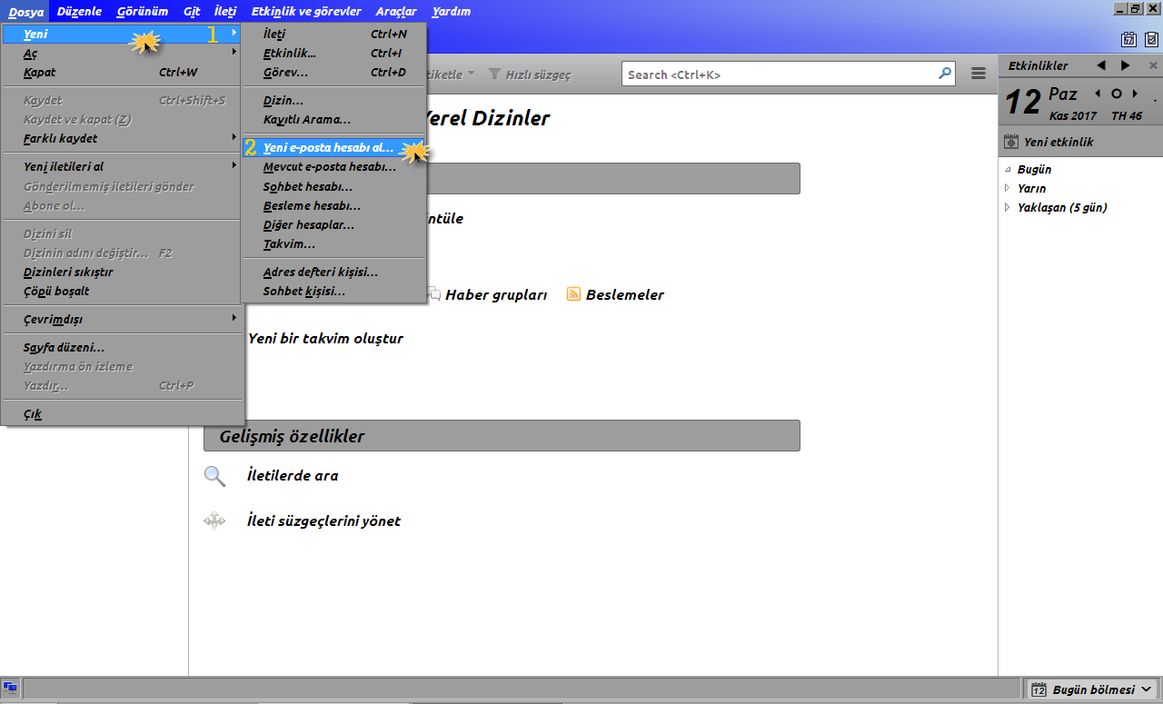This screenshot has height=704, width=1163.
Task: Click the İletilerde ara magnifier icon
Action: pos(214,475)
